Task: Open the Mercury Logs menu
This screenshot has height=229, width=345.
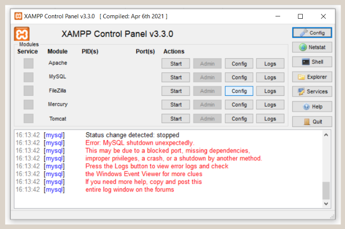Action: click(x=270, y=105)
